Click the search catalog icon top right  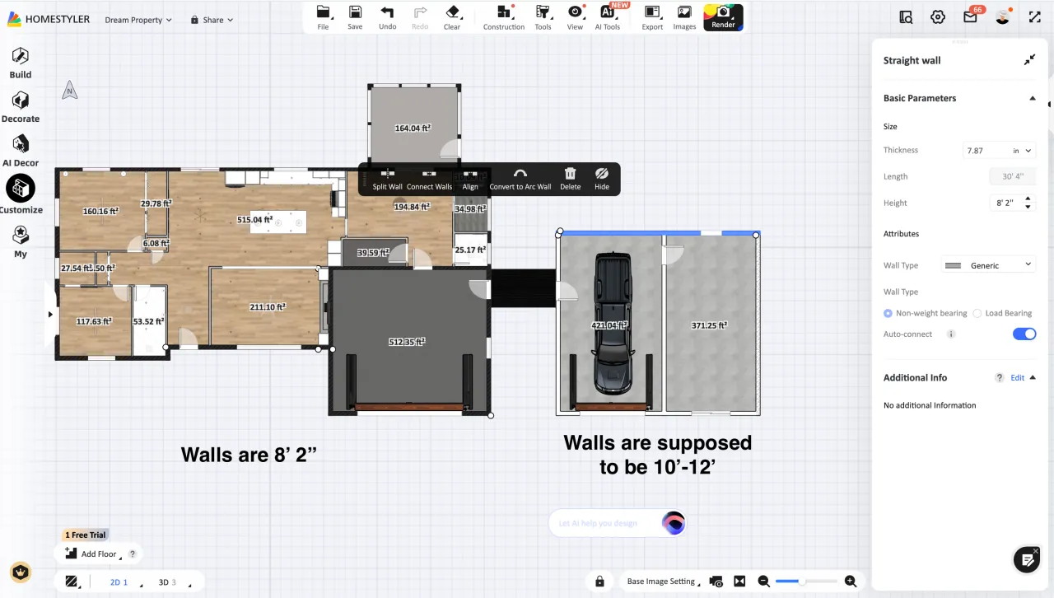(x=907, y=16)
